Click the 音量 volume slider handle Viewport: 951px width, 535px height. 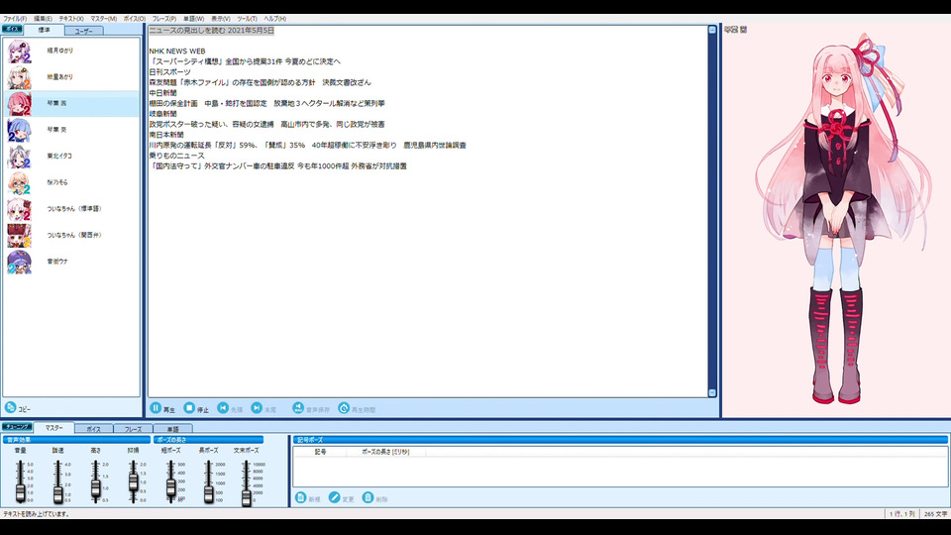[20, 492]
